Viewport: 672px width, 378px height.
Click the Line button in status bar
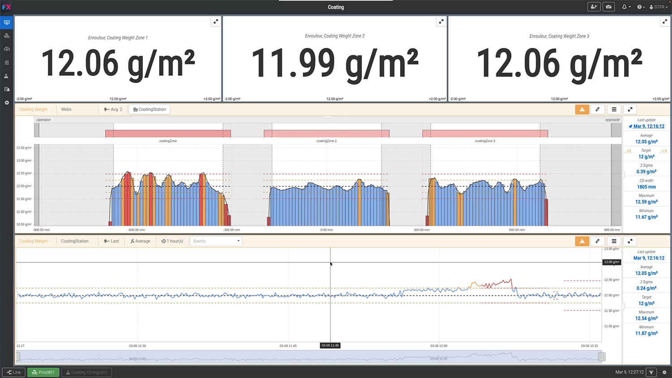pos(14,372)
